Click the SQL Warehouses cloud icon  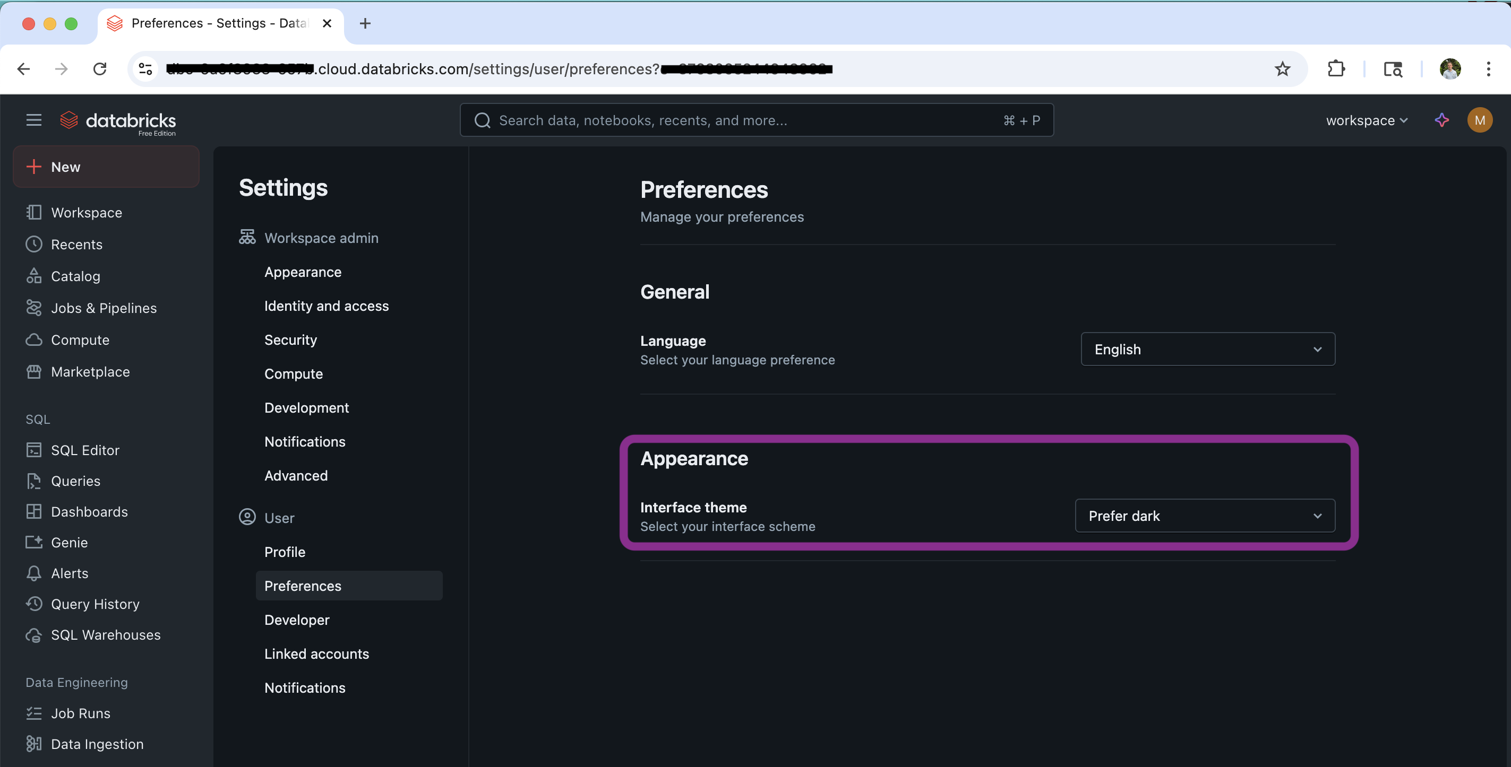(34, 635)
